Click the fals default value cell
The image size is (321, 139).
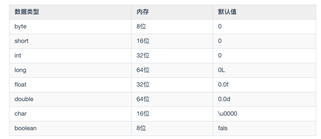pos(223,128)
